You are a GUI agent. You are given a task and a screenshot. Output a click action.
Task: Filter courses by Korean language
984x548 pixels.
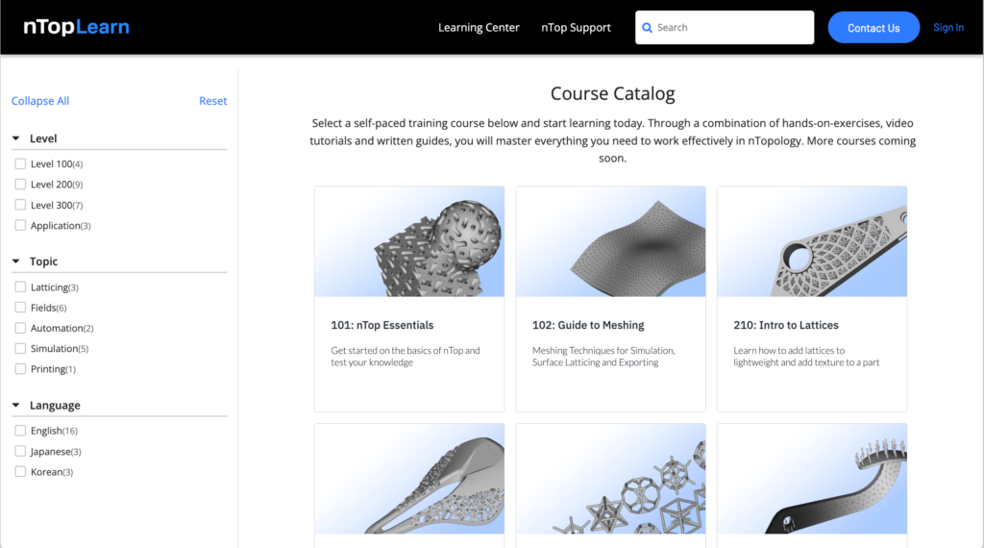point(20,472)
